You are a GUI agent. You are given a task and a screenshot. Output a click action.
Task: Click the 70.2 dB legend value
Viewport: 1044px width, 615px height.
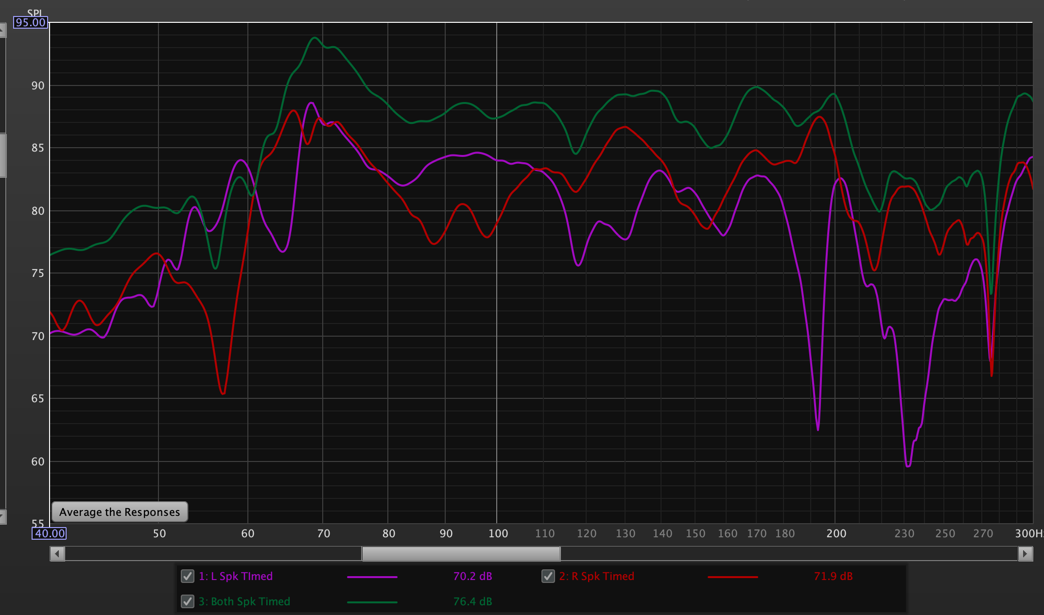(472, 576)
